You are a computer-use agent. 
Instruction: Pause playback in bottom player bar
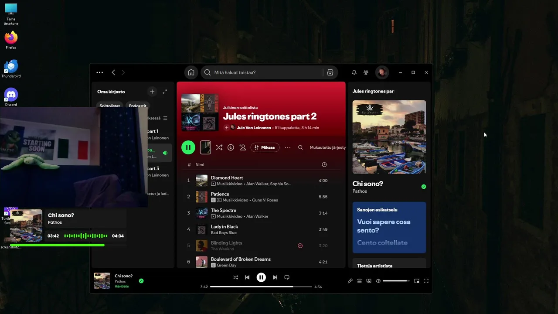[x=261, y=277]
